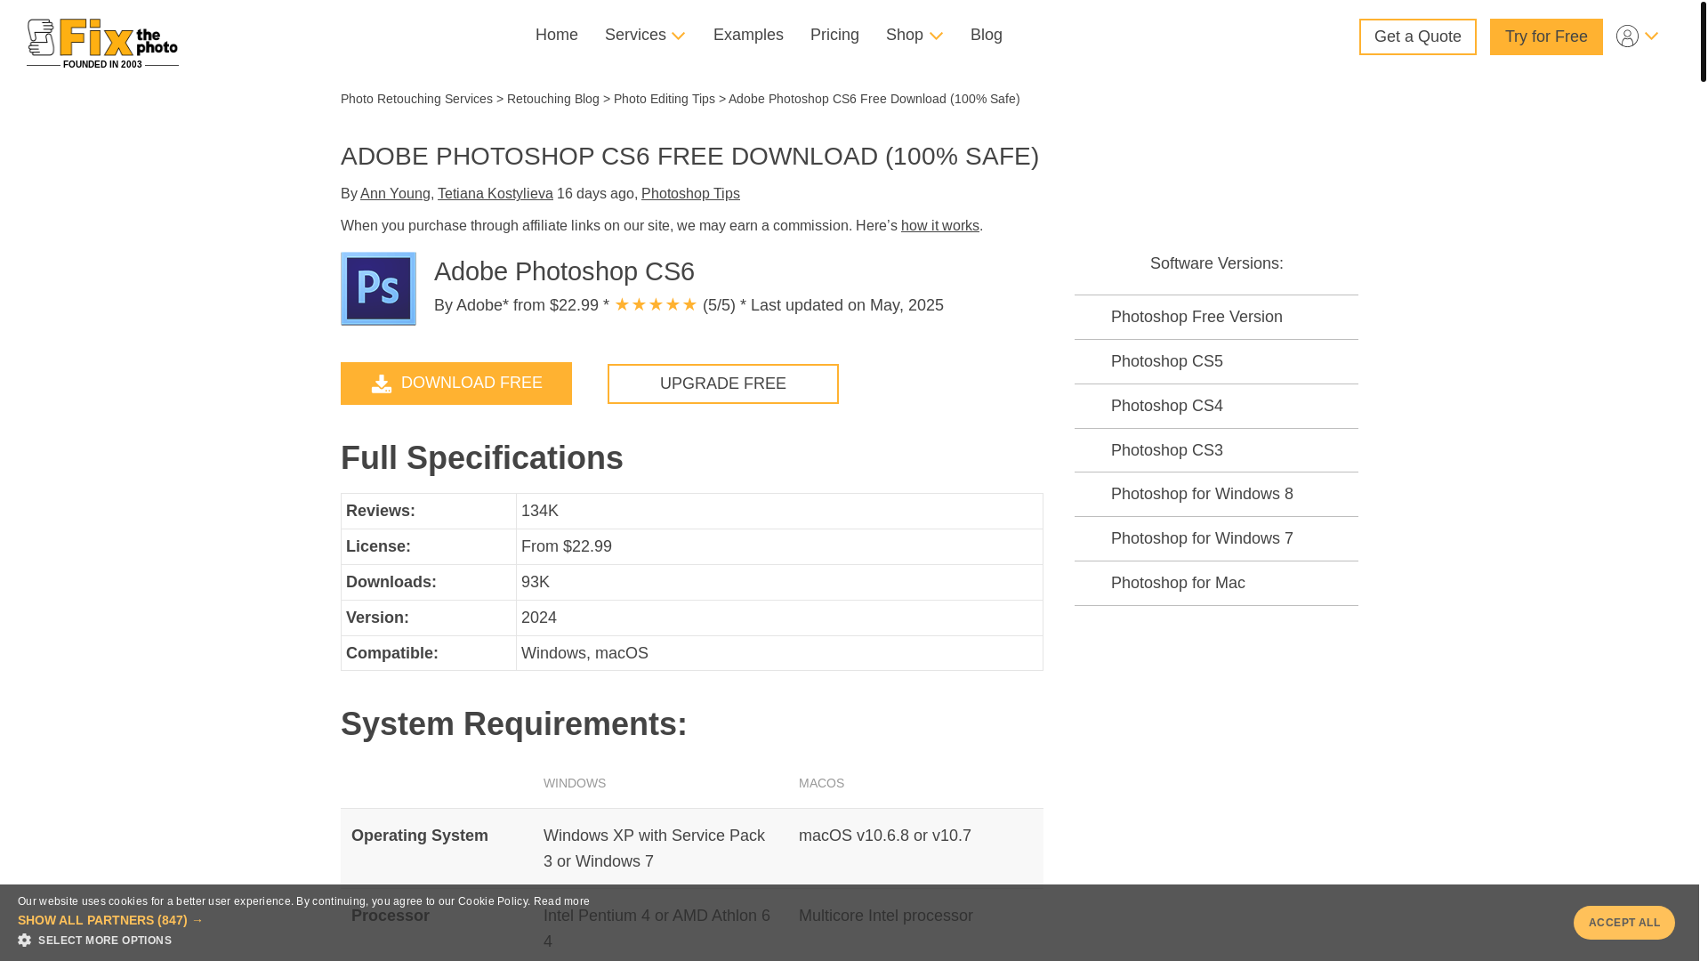
Task: Click the Try for Free button
Action: pyautogui.click(x=1546, y=36)
